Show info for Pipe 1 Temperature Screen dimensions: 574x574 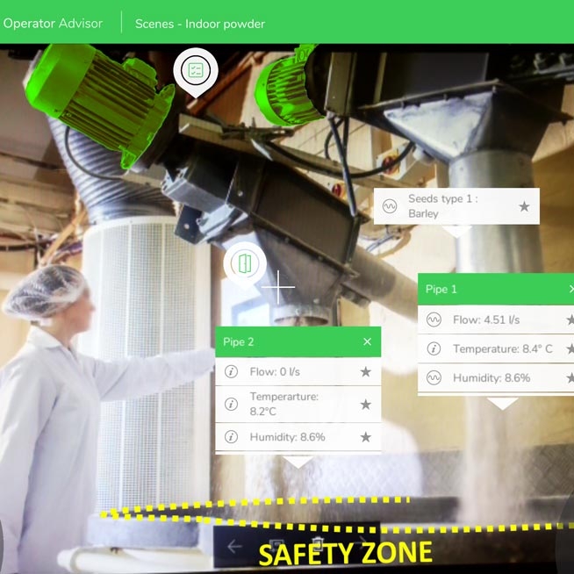[434, 349]
